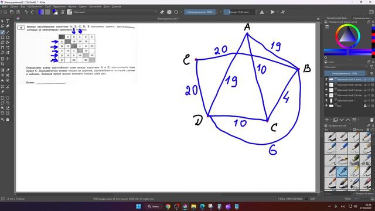Toggle horizontal mirror tool
The width and height of the screenshot is (375, 211).
coord(262,12)
